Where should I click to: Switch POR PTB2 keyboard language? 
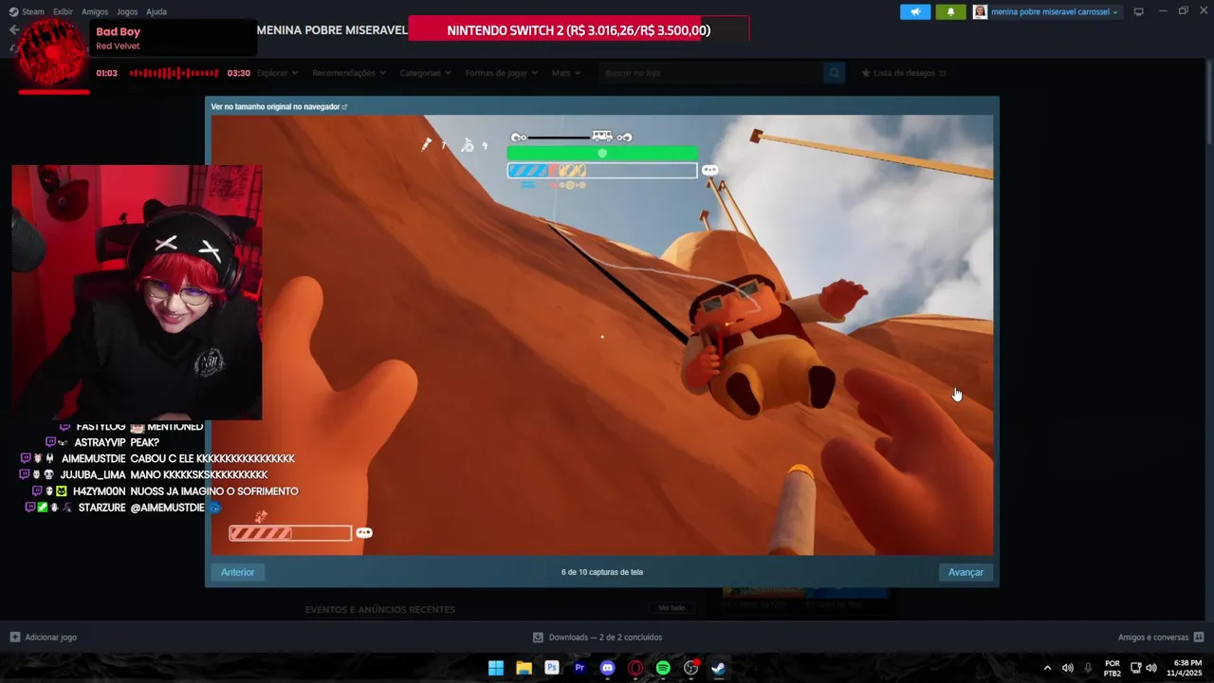[1113, 668]
